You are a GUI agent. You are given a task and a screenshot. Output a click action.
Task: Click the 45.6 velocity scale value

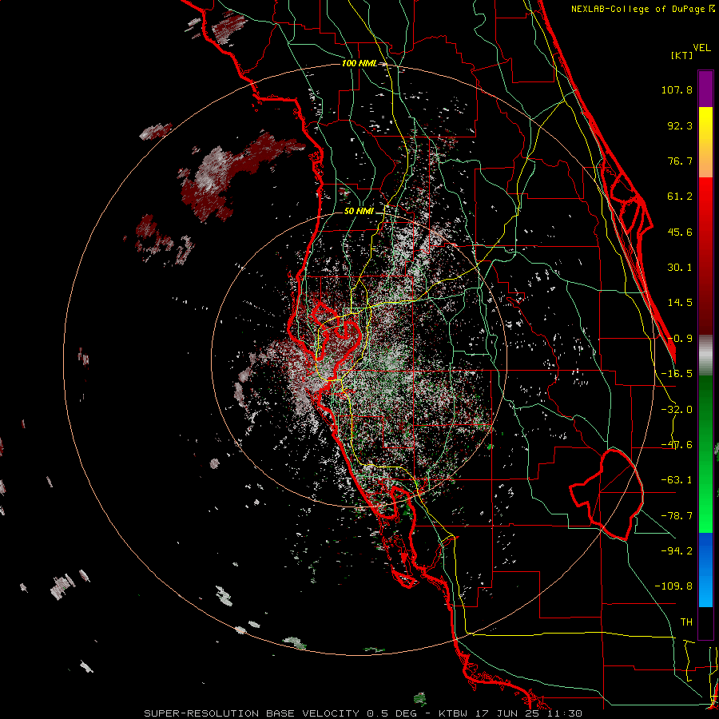[x=680, y=232]
